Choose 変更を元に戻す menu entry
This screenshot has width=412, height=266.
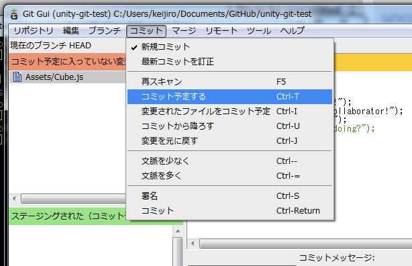pos(230,141)
